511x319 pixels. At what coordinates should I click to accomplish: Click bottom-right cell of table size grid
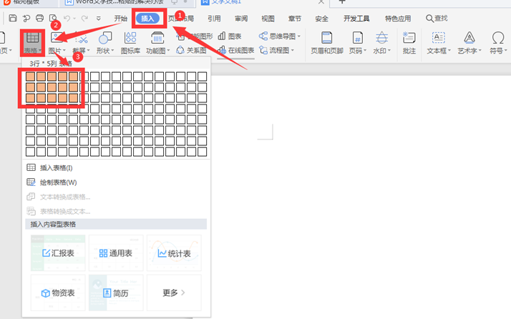tap(202, 152)
